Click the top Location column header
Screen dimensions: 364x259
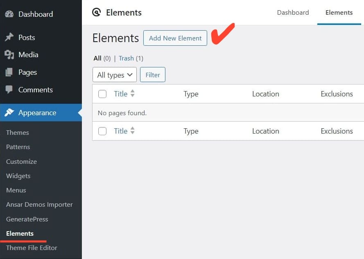[266, 94]
